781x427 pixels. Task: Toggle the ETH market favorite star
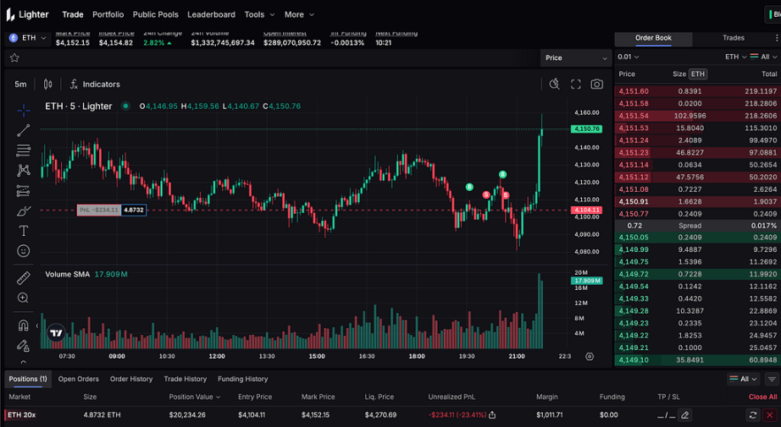pyautogui.click(x=14, y=58)
